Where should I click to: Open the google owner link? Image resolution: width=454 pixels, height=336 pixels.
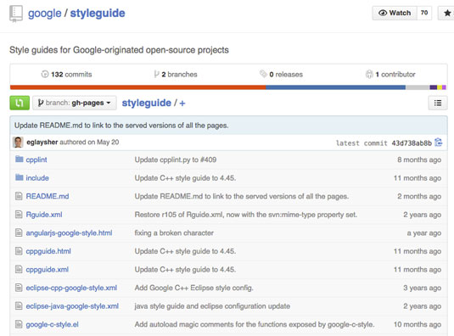click(45, 14)
